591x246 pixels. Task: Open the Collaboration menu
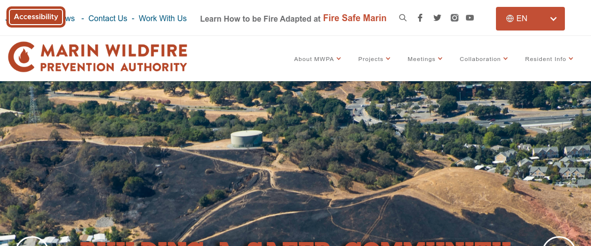[x=484, y=59]
